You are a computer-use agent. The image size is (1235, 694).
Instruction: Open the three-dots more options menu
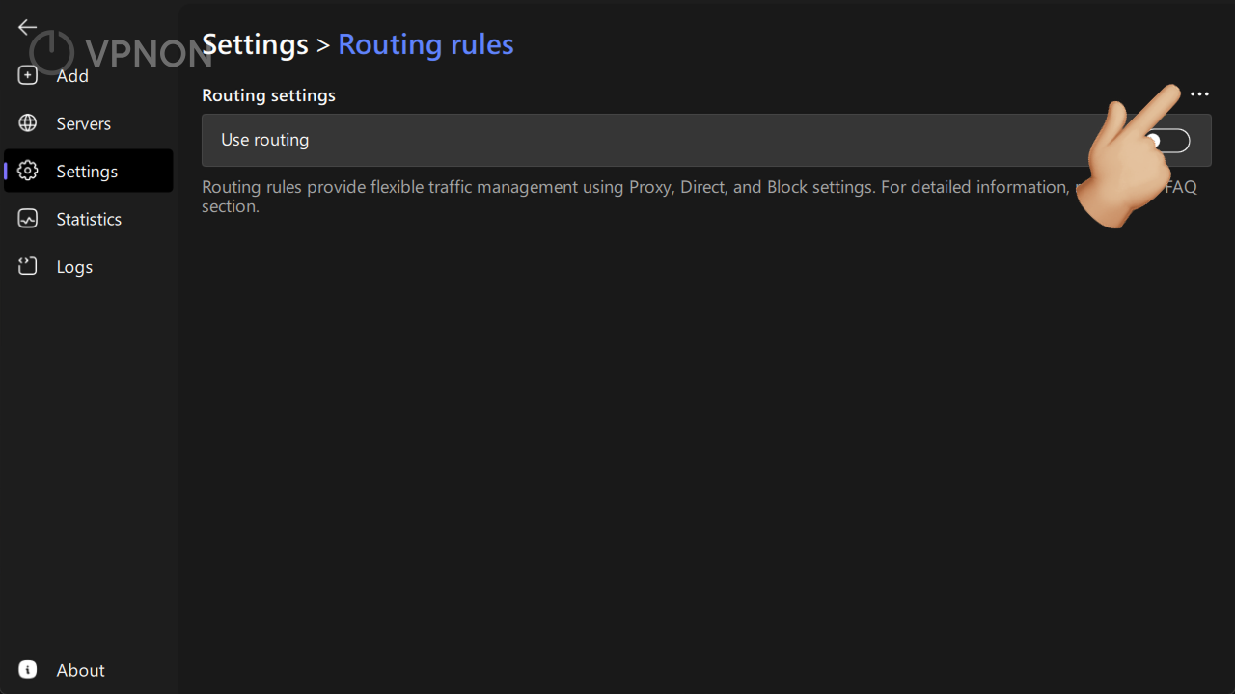[x=1199, y=94]
